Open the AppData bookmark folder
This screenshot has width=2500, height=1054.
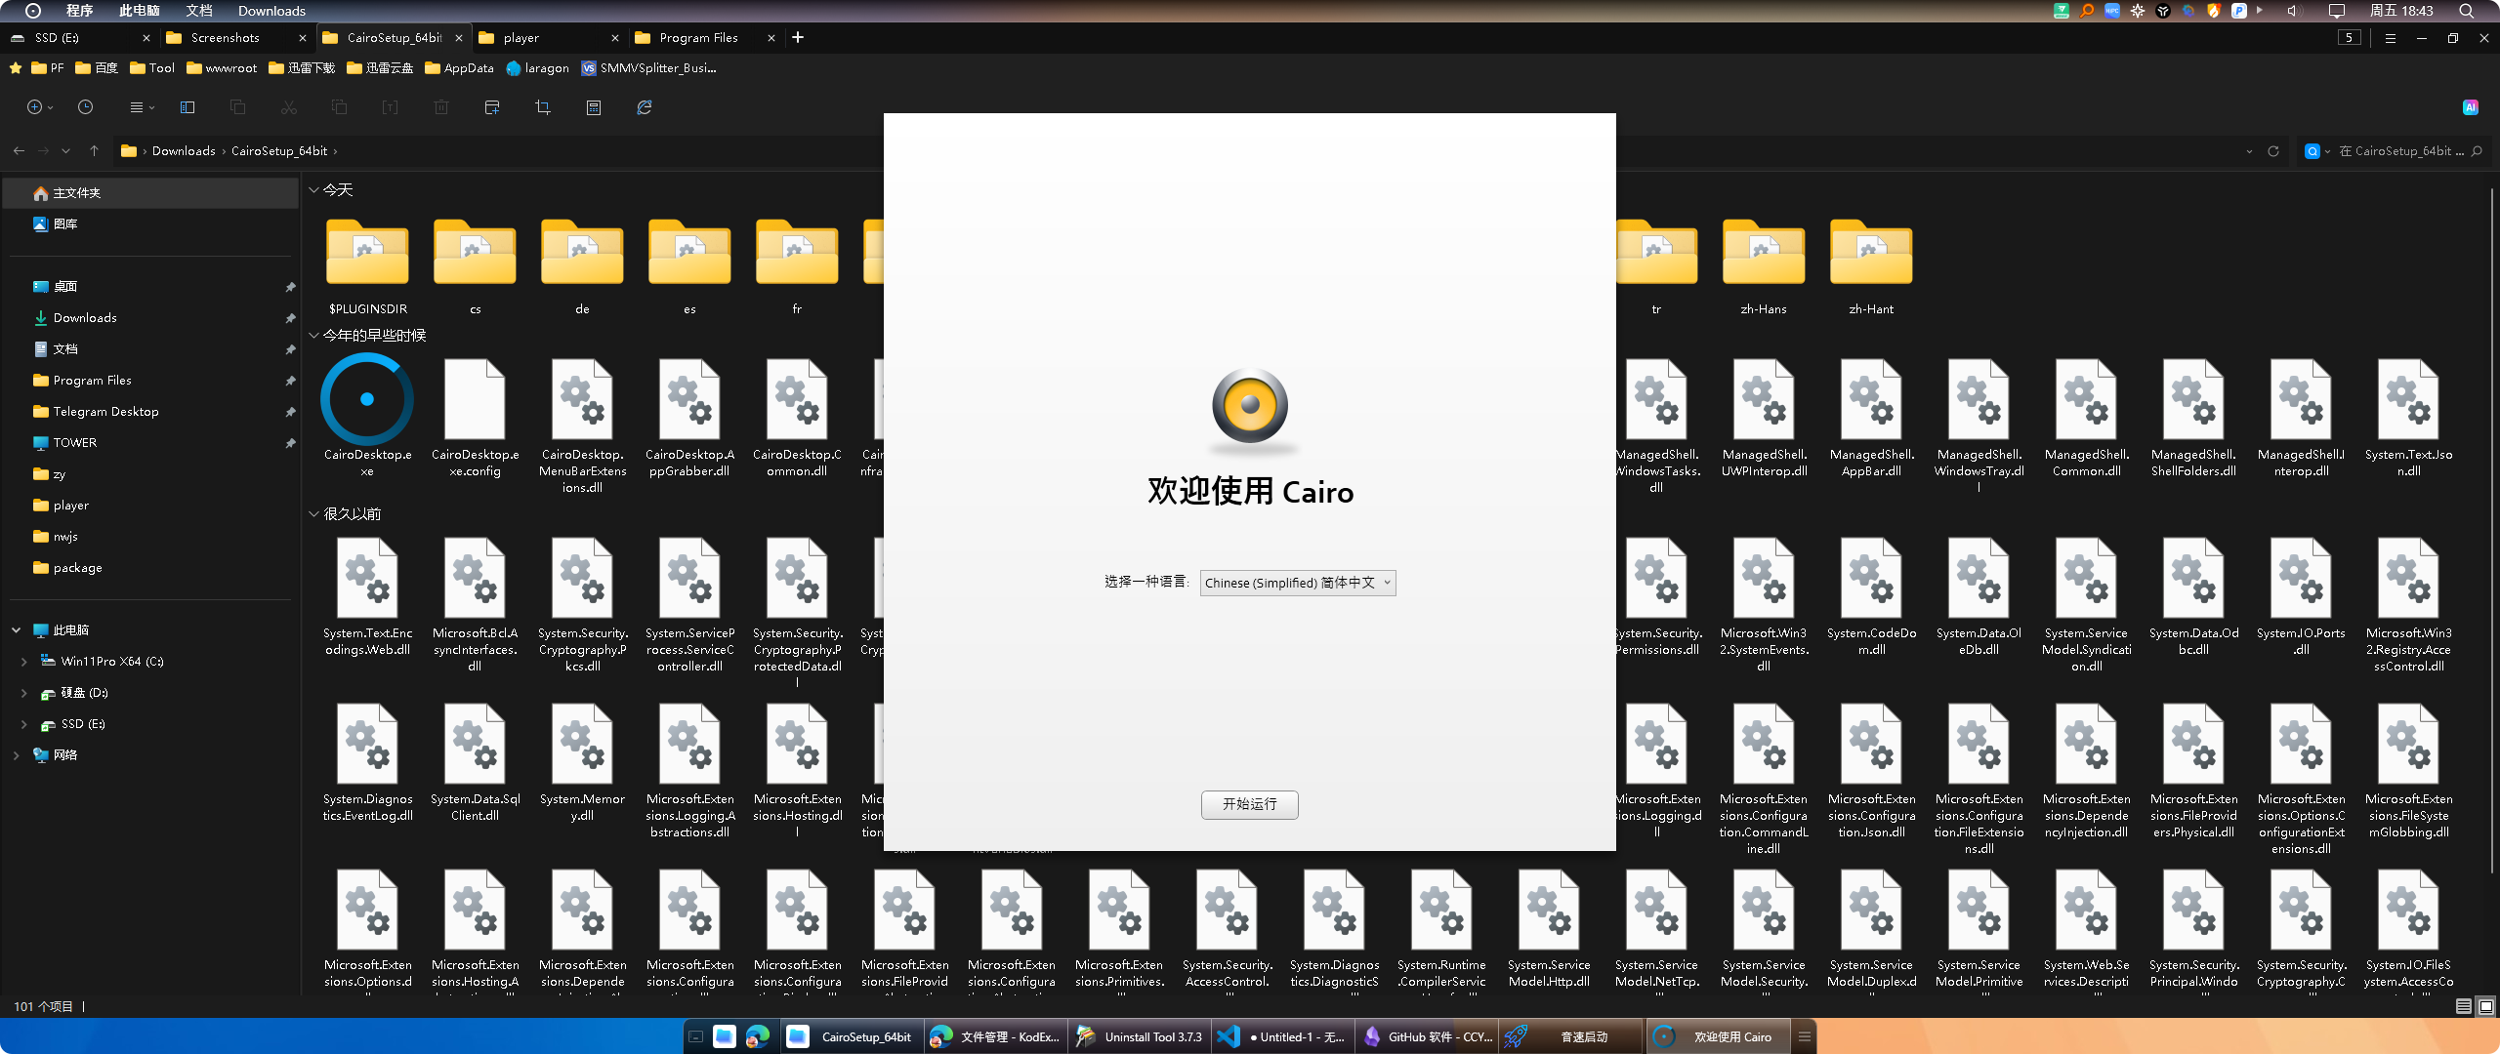point(459,68)
